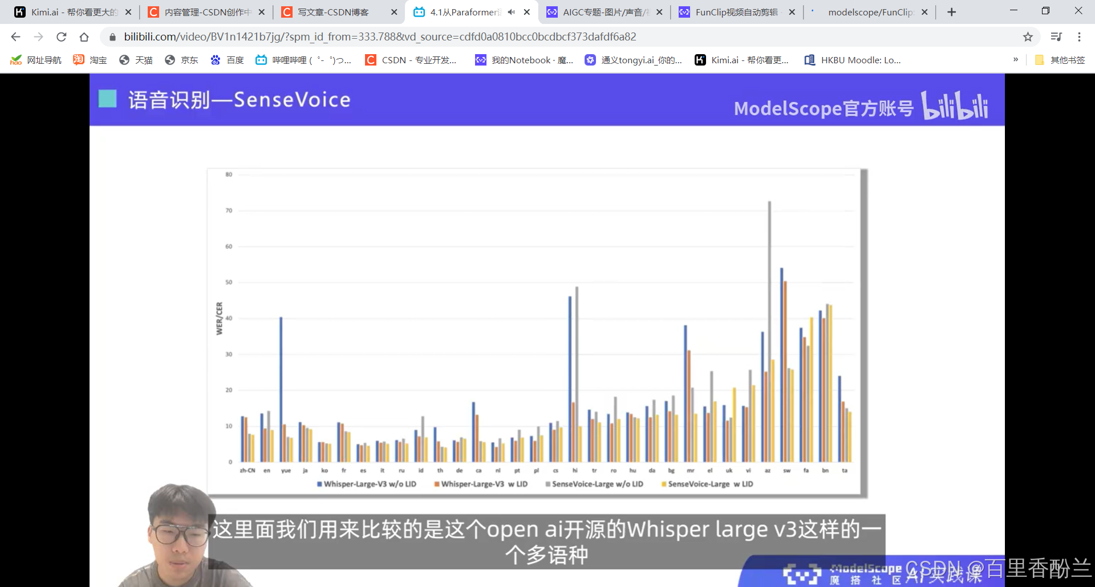
Task: Open the 网址导航 bookmark
Action: pyautogui.click(x=35, y=60)
